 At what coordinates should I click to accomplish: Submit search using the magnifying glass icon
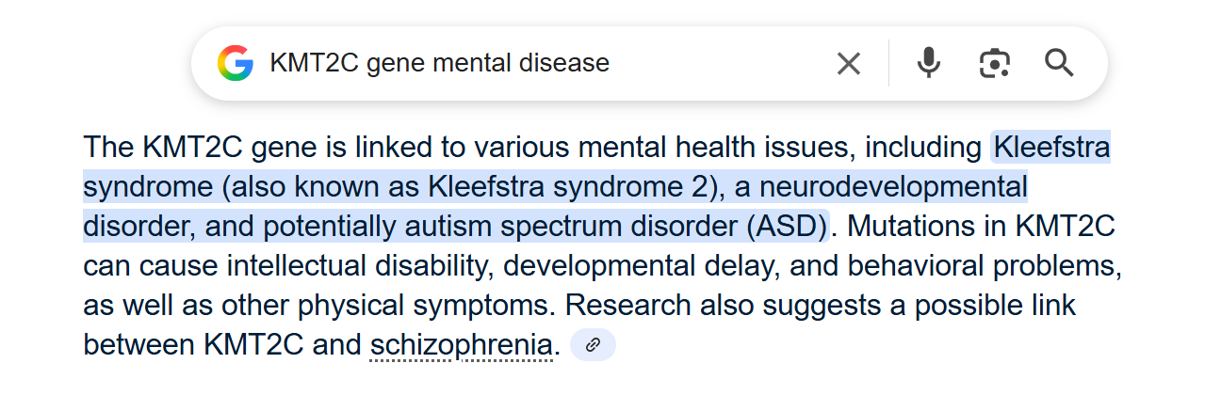[1060, 63]
